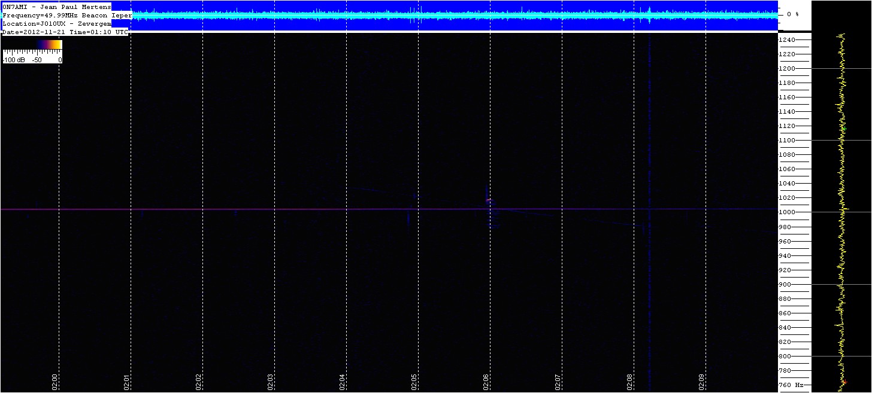Click the 02:09 time marker label

click(702, 382)
